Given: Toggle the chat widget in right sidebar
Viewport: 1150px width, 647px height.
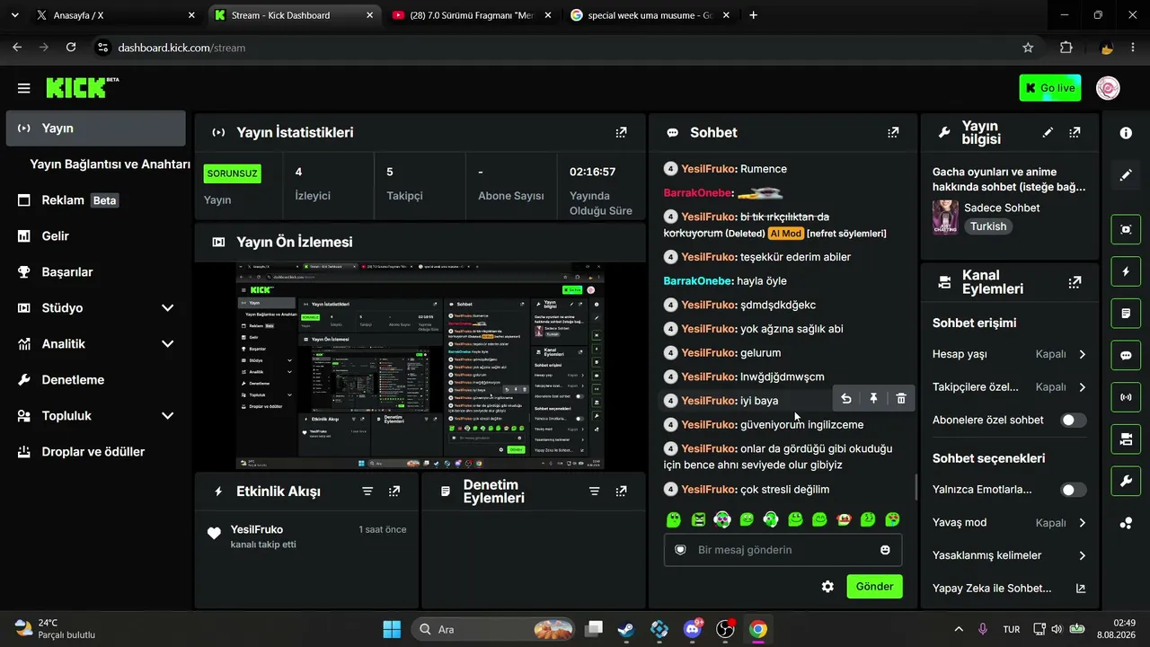Looking at the screenshot, I should click(1126, 355).
